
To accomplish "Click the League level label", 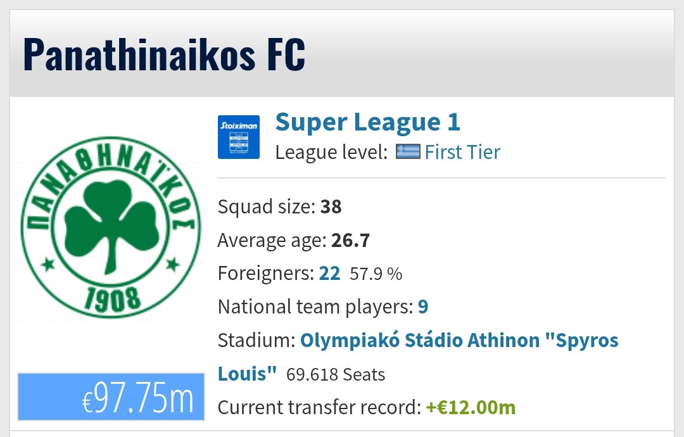I will 331,153.
